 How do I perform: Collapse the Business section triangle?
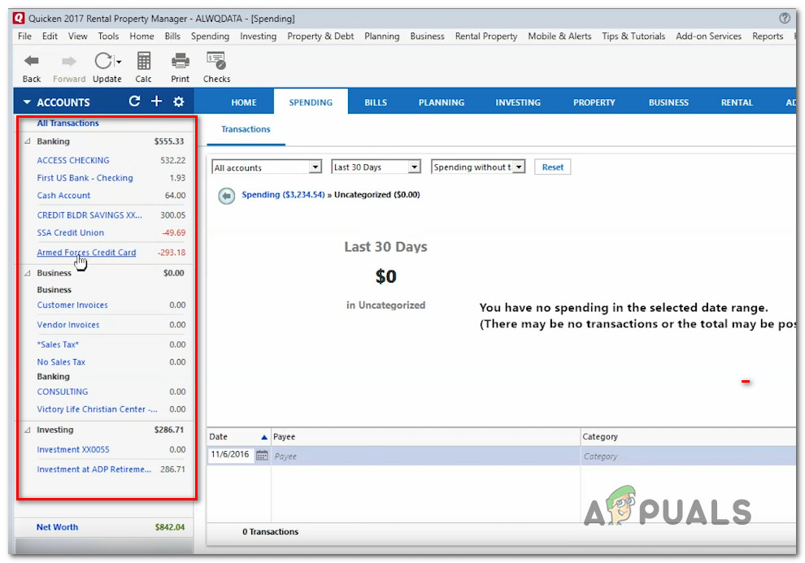(28, 273)
